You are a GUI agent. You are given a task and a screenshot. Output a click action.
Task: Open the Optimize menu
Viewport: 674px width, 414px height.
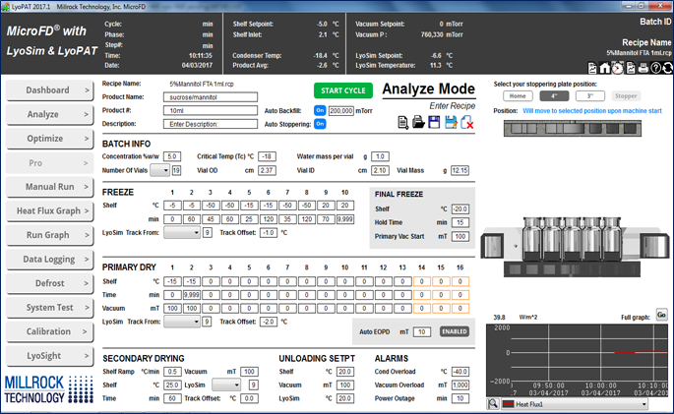click(x=49, y=139)
